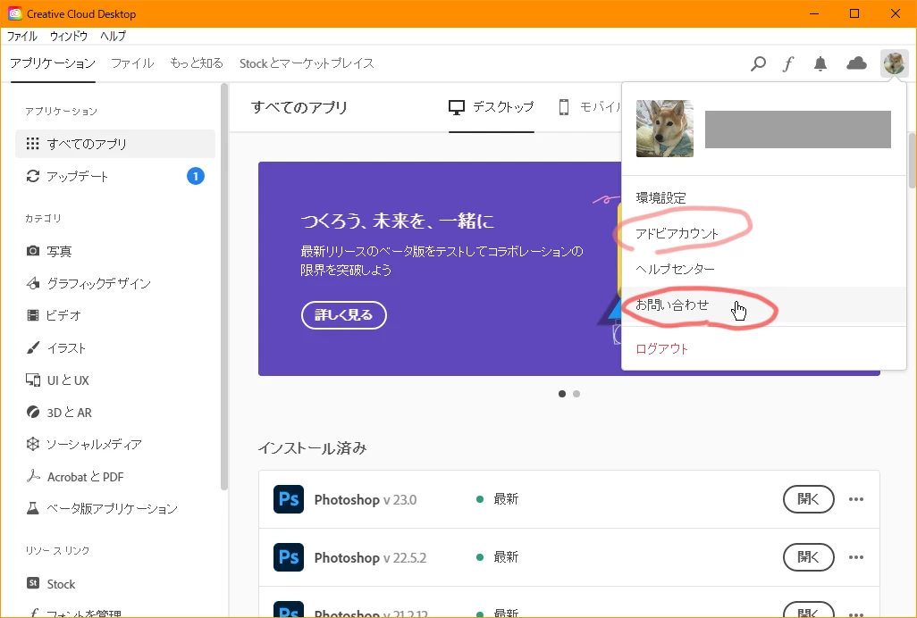Choose アドビアカウント in profile menu

pyautogui.click(x=677, y=234)
